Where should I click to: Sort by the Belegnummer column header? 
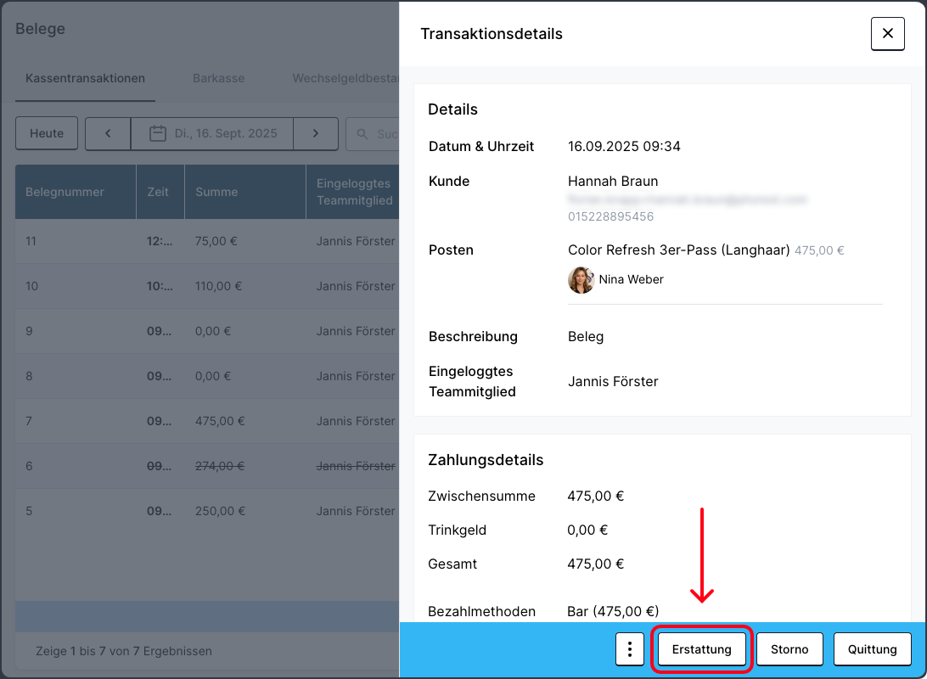click(x=65, y=192)
